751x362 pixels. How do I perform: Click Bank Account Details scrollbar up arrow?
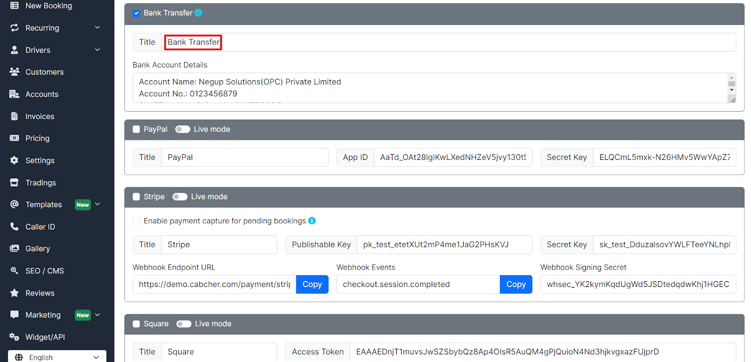(731, 77)
